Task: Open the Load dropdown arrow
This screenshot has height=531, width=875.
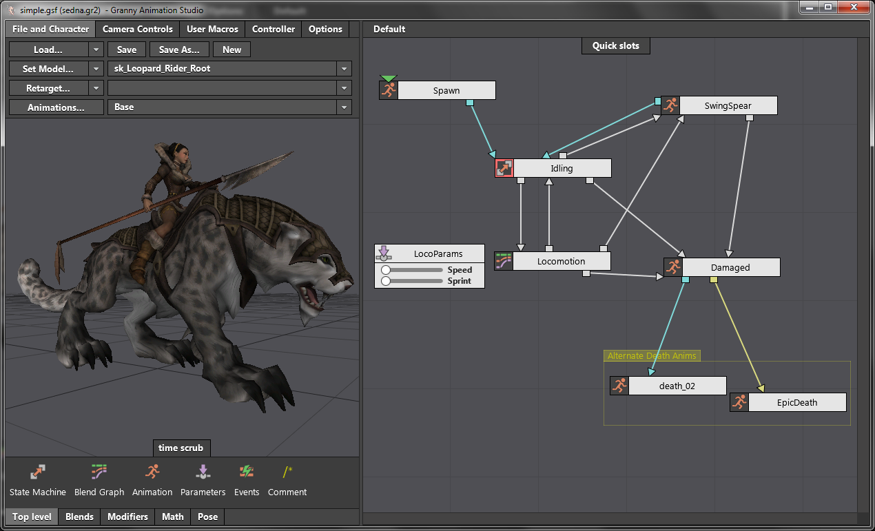Action: tap(96, 50)
